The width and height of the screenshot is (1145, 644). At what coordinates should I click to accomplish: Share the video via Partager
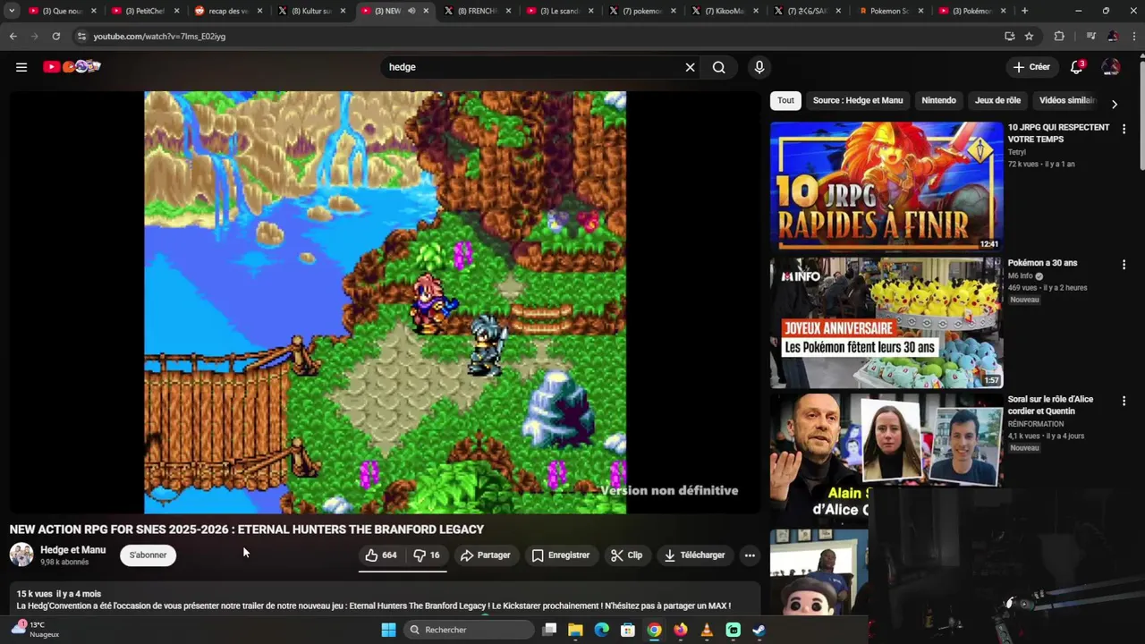pyautogui.click(x=485, y=555)
